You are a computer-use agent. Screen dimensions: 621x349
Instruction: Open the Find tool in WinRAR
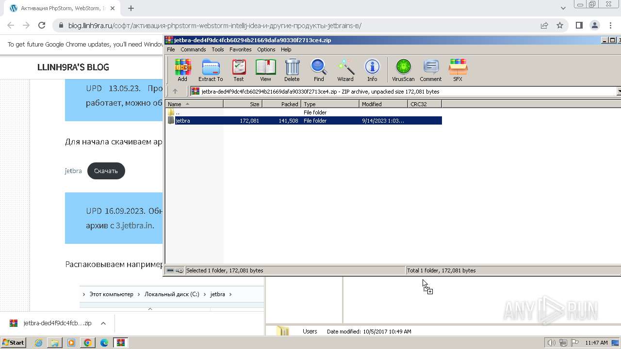(319, 70)
